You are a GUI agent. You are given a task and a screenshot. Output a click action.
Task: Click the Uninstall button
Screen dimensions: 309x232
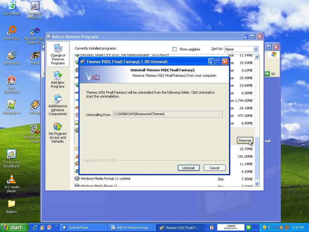[x=188, y=168]
